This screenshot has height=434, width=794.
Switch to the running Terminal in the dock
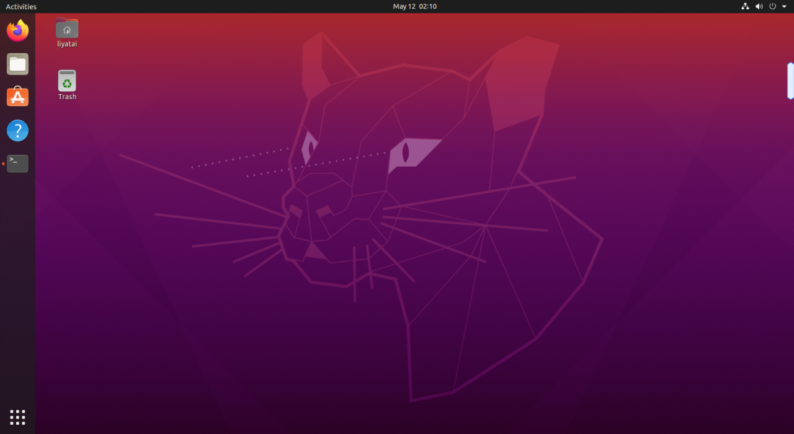tap(17, 164)
